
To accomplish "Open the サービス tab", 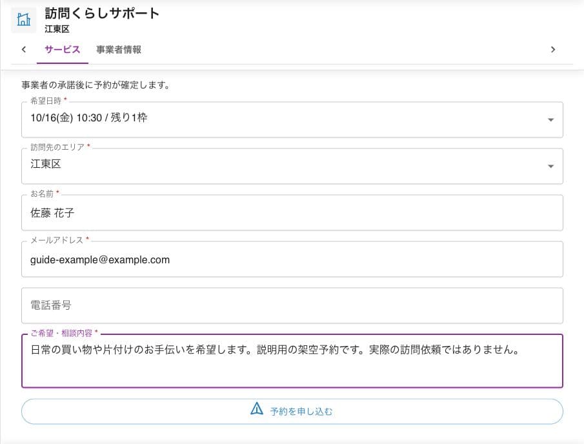I will pos(63,50).
